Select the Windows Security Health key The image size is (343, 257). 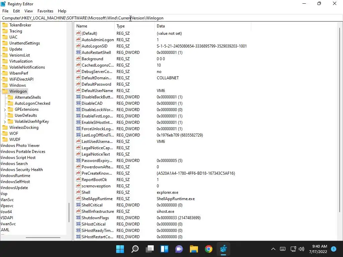pos(21,169)
